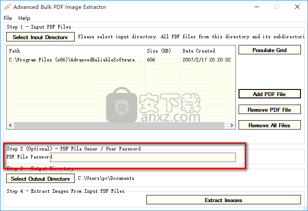
Task: Close the Advanced Bulk PDF Image Extractor window
Action: tap(297, 7)
